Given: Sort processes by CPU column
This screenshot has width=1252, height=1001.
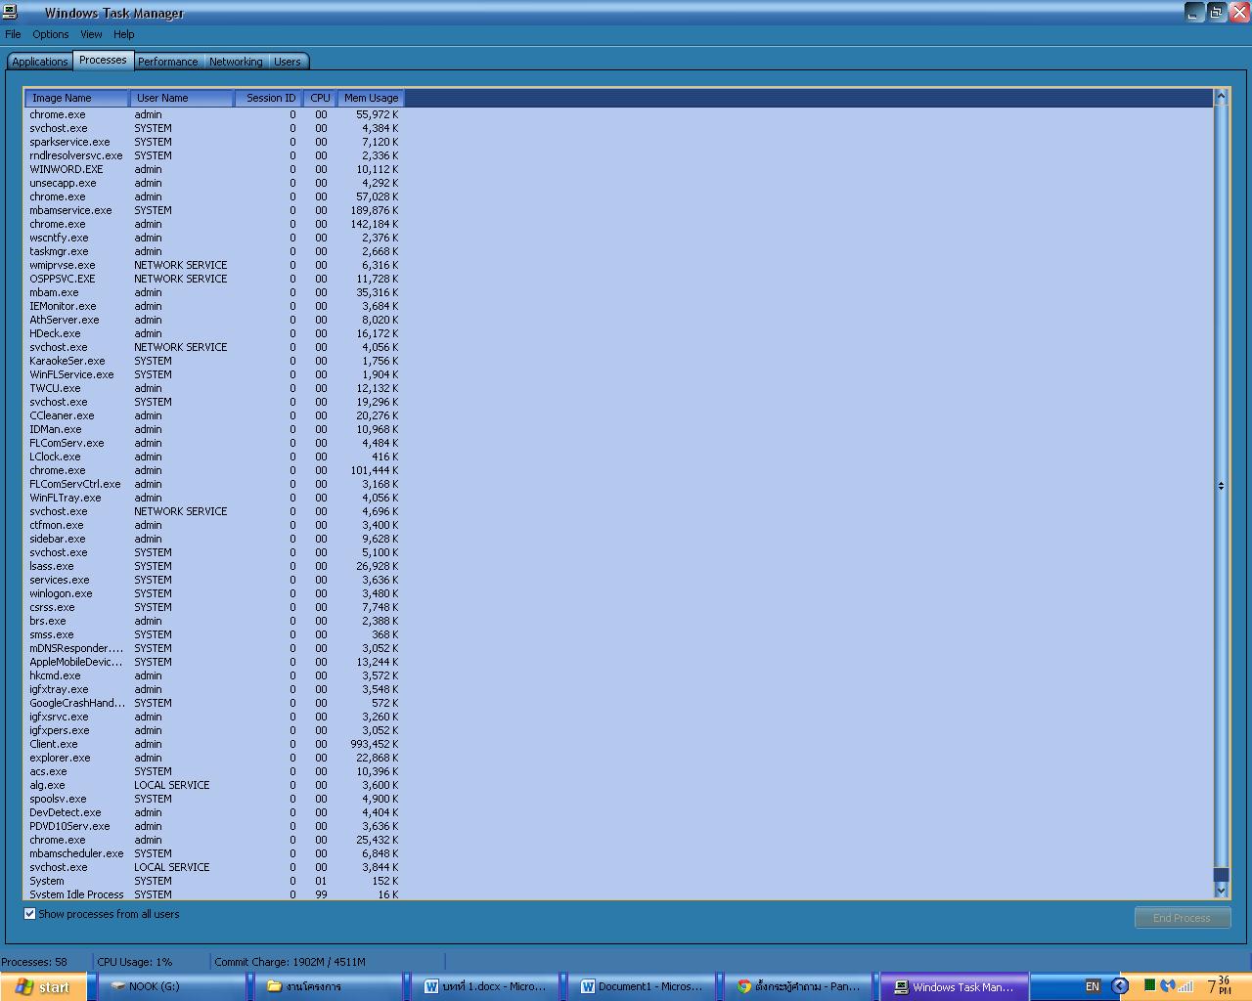Looking at the screenshot, I should (x=320, y=98).
